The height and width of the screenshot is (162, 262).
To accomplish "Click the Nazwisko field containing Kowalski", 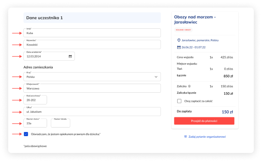I will click(92, 45).
